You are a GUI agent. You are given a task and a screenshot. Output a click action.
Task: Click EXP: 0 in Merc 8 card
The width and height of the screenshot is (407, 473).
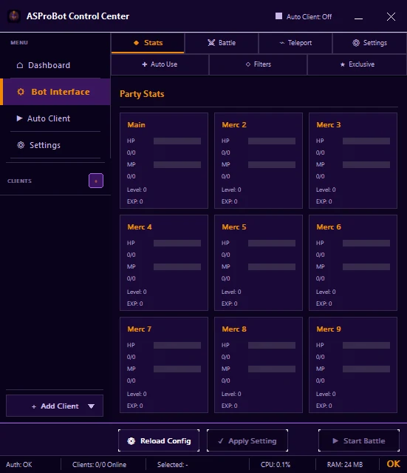230,406
